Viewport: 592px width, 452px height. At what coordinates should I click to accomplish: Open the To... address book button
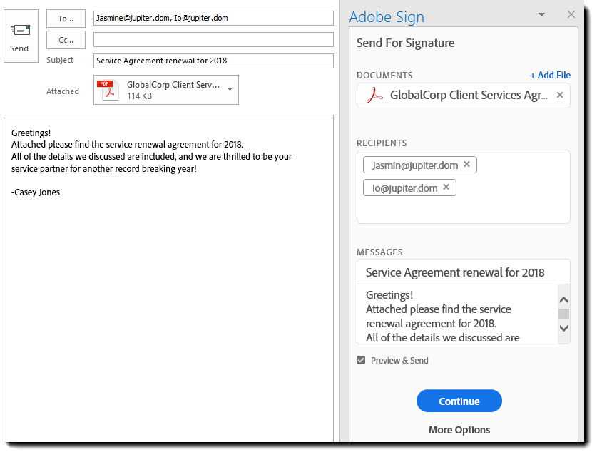66,19
